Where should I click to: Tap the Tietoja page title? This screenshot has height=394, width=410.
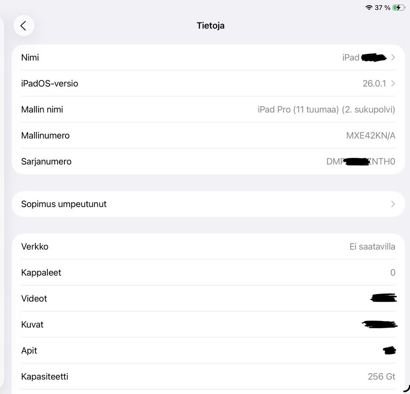click(x=211, y=26)
